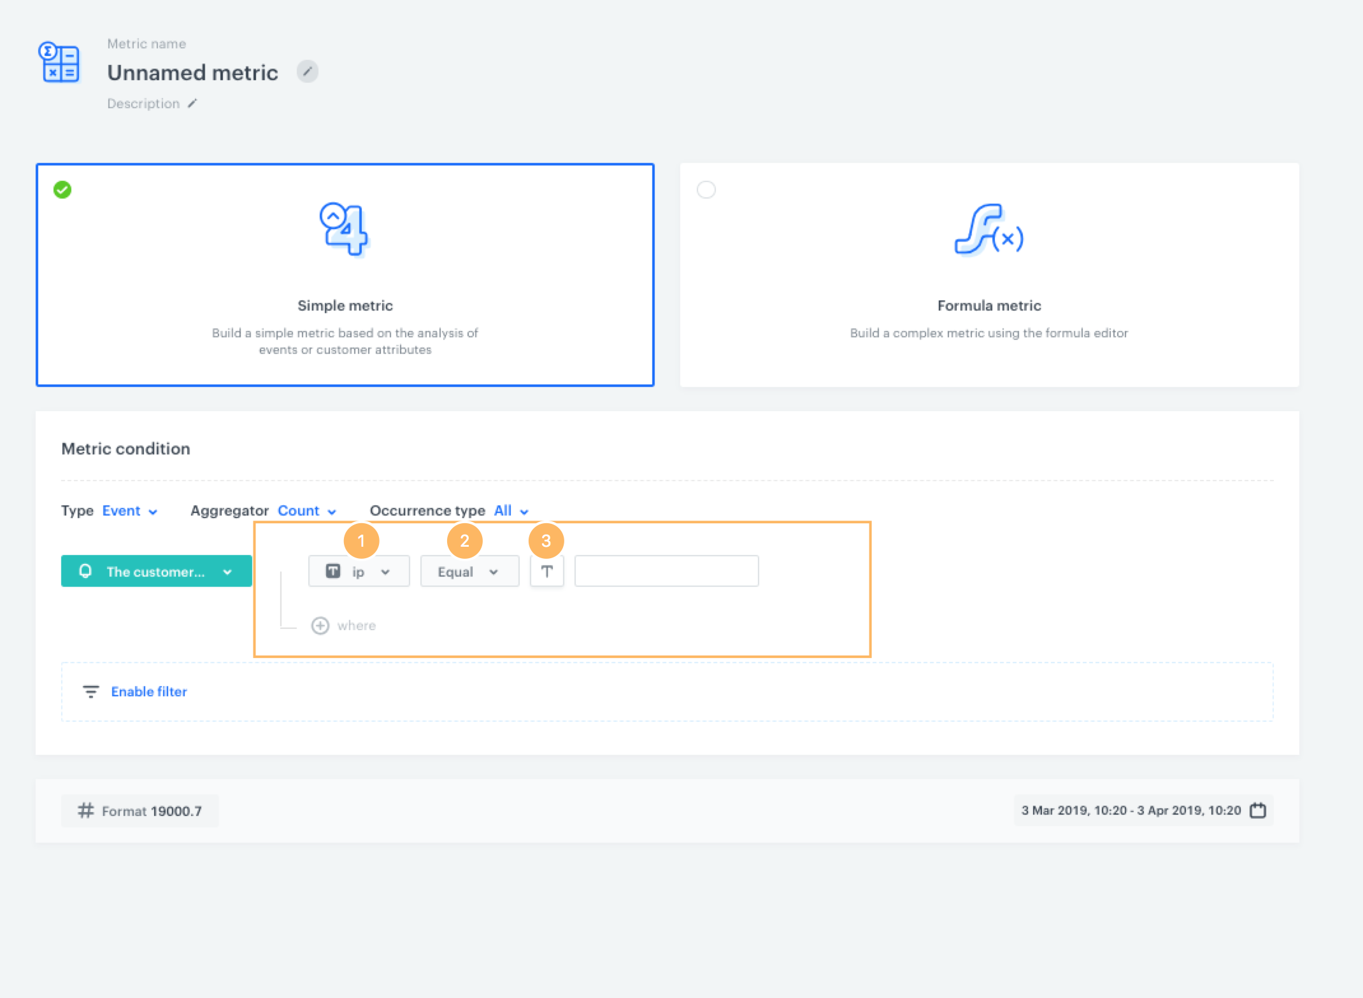Click the pencil icon beside Unnamed metric
1363x998 pixels.
pos(307,72)
